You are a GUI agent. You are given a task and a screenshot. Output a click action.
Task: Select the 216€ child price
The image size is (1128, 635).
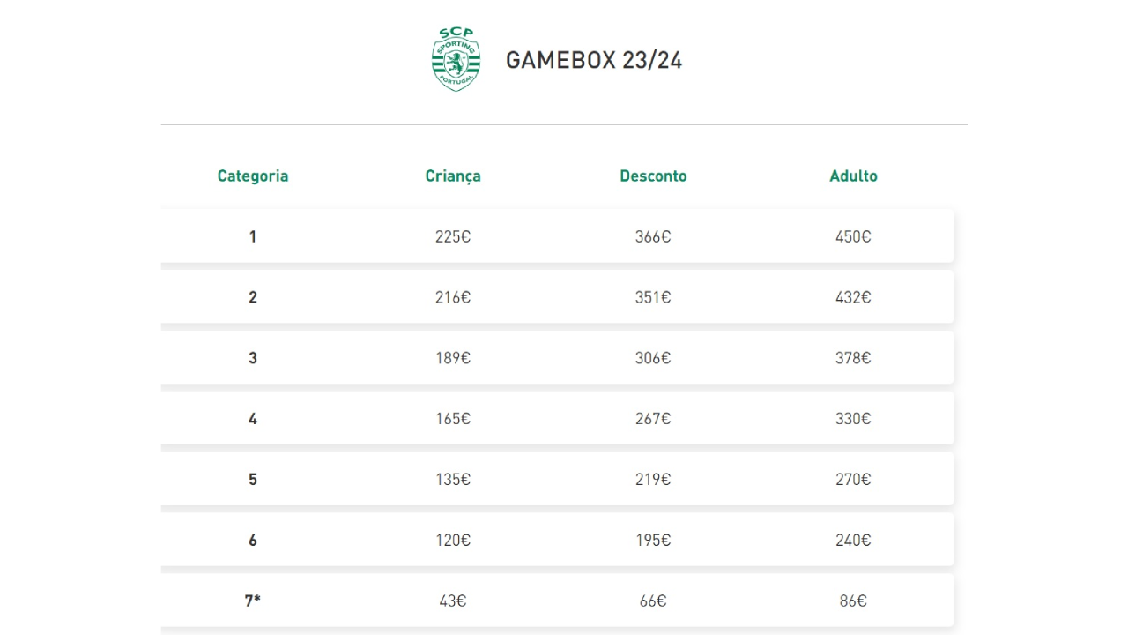pyautogui.click(x=453, y=297)
